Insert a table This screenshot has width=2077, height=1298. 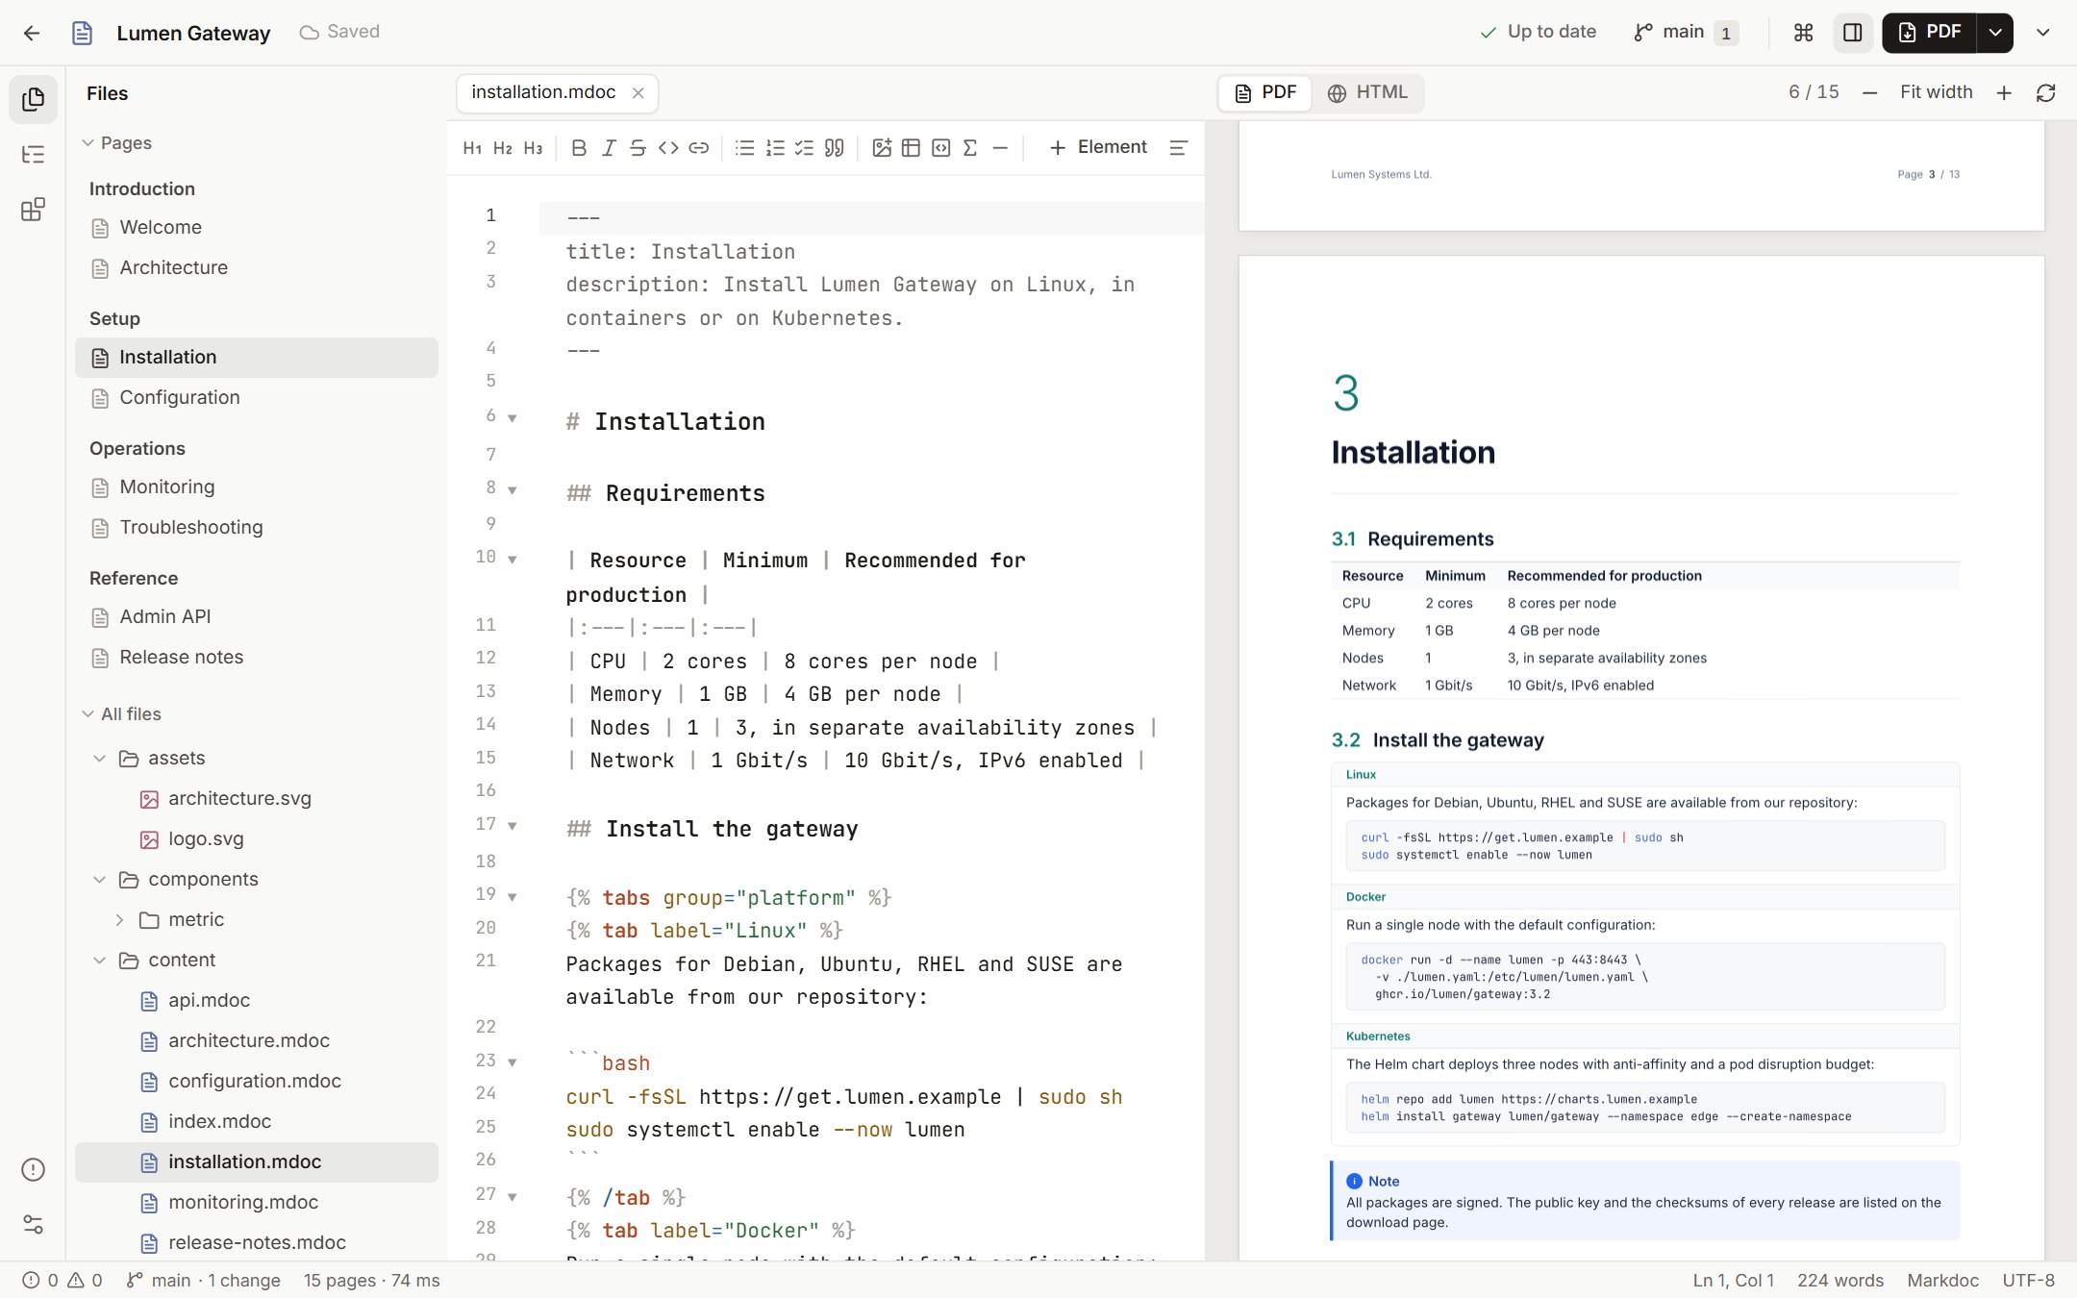pos(912,147)
